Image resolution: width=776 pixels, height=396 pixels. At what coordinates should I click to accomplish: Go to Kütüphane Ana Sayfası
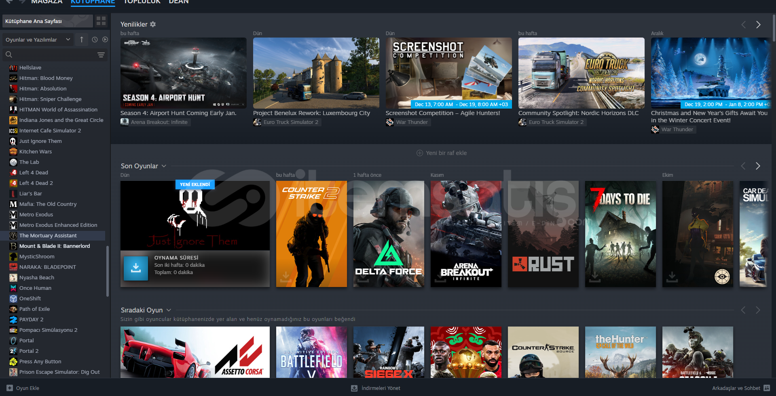pos(48,21)
